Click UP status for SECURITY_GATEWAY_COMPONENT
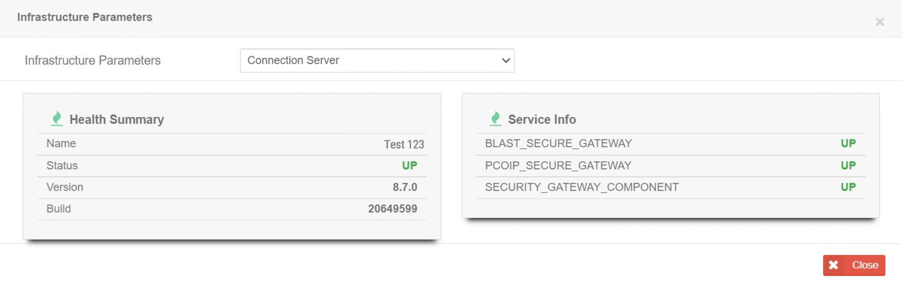Image resolution: width=902 pixels, height=287 pixels. coord(848,187)
